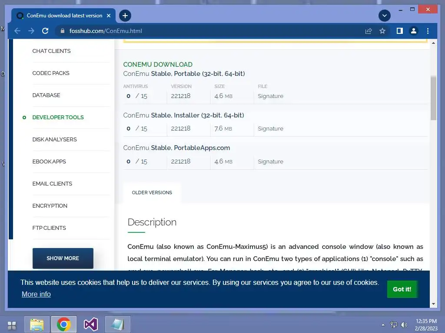
Task: Open the Chat Clients category
Action: 51,51
